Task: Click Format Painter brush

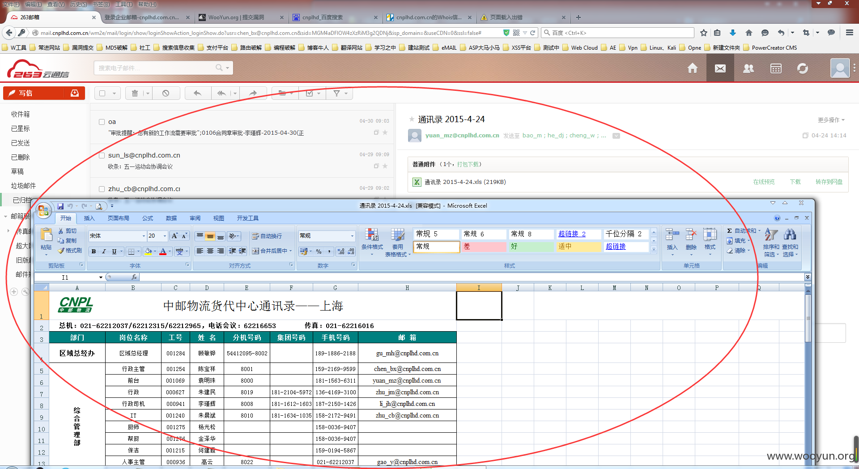Action: click(x=70, y=251)
